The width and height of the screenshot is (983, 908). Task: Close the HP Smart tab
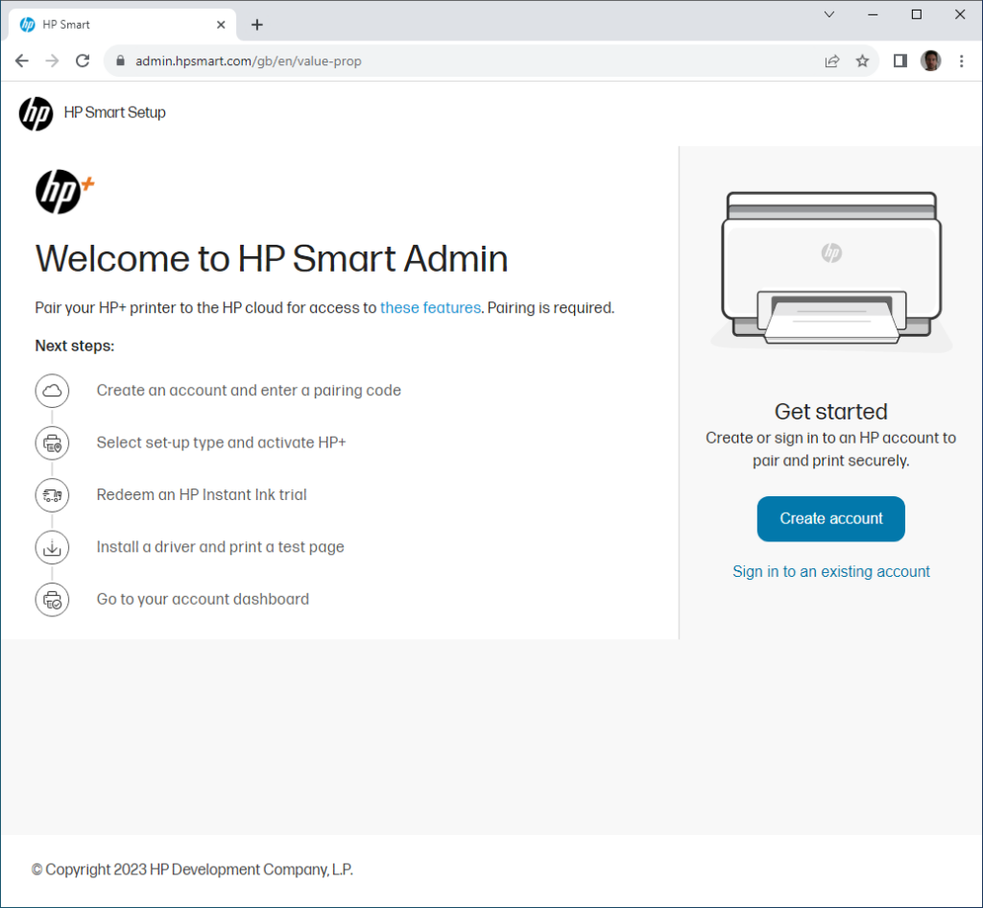point(221,25)
